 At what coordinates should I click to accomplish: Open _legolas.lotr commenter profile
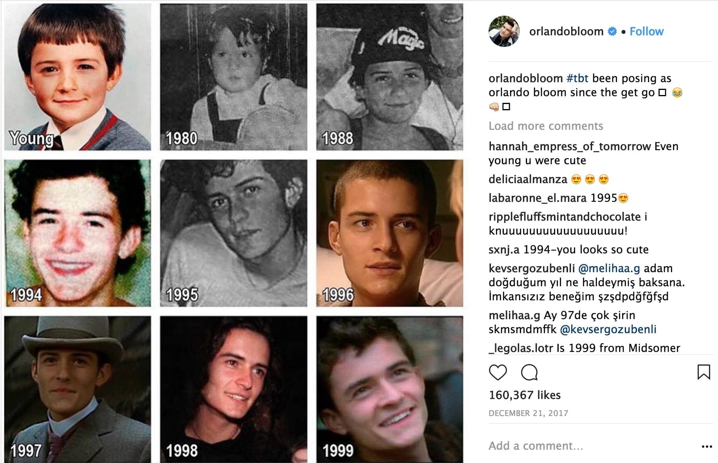pos(521,348)
